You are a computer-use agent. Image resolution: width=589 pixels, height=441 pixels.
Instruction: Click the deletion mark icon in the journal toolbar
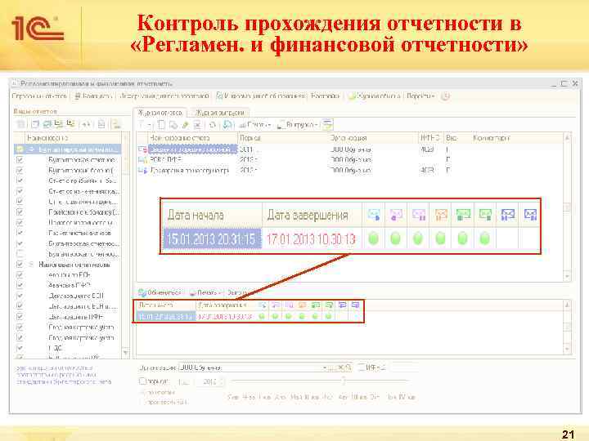(x=198, y=124)
